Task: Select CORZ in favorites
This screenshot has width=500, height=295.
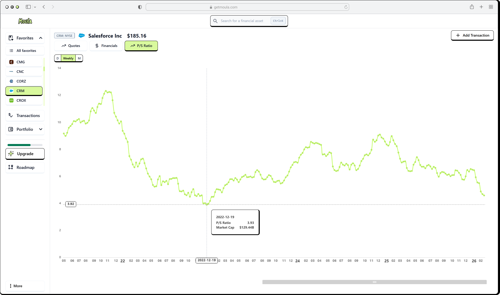Action: (x=24, y=81)
